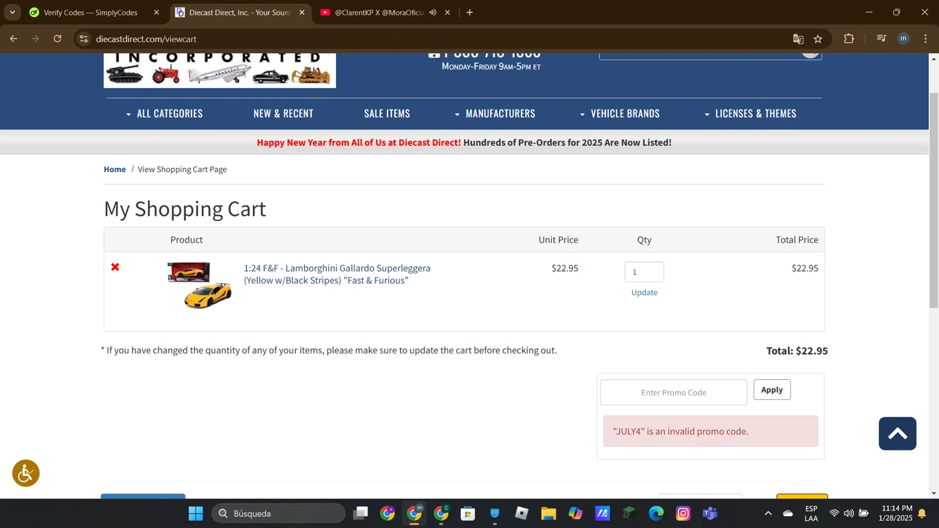This screenshot has width=939, height=528.
Task: Go back to previous page
Action: [13, 39]
